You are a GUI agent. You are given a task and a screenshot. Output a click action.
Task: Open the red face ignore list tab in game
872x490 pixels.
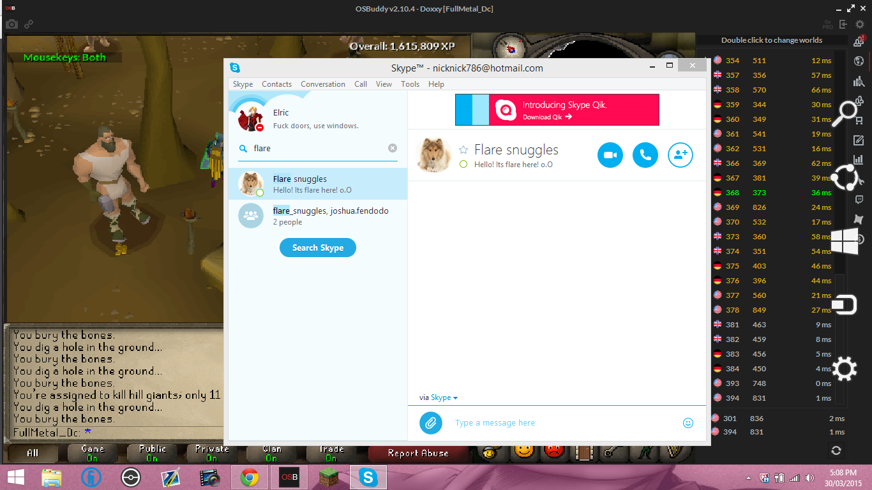(x=553, y=452)
